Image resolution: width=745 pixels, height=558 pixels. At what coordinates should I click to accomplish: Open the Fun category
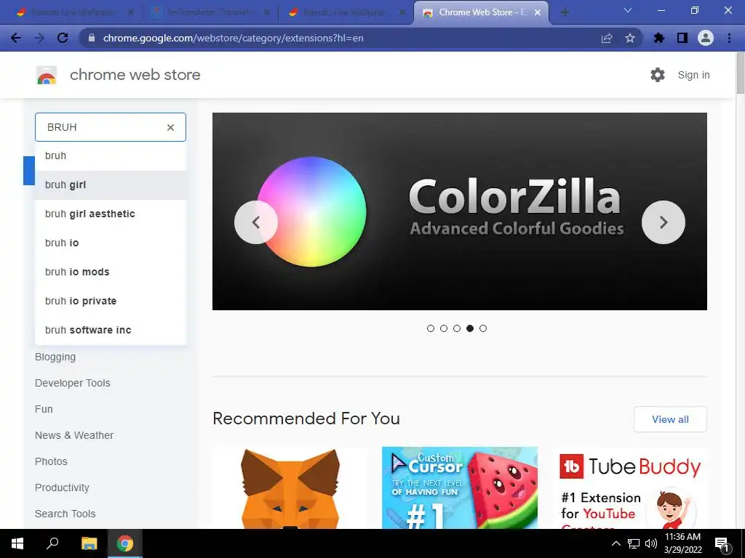click(44, 409)
